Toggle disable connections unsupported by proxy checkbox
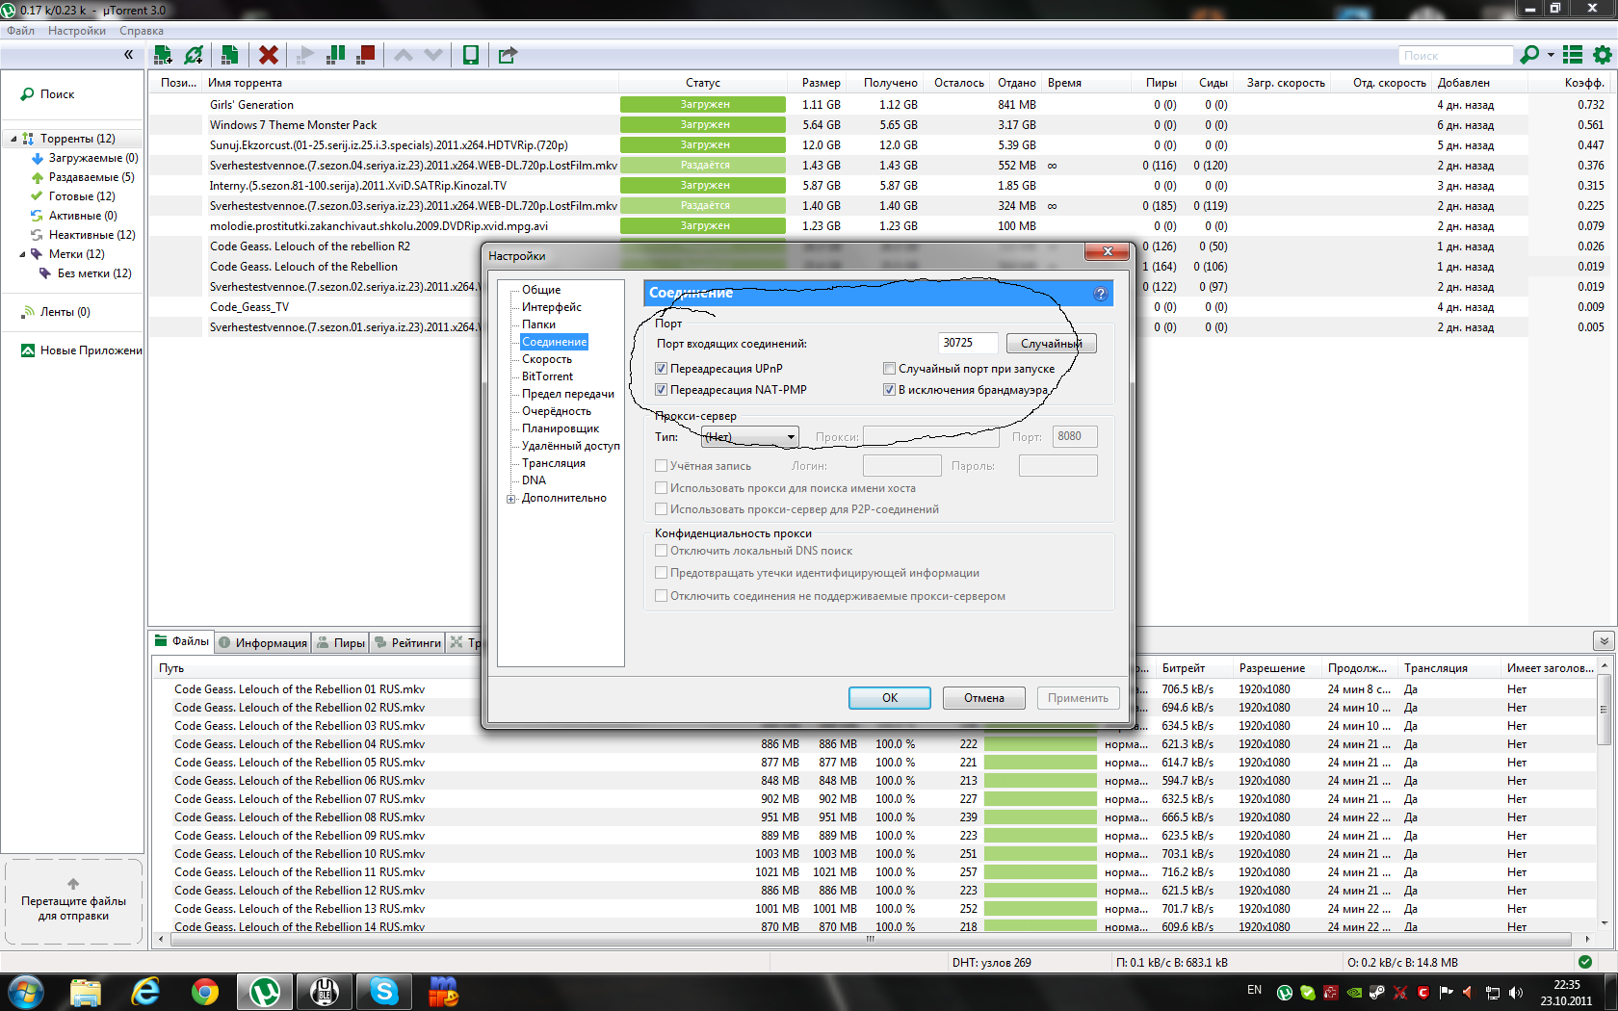 pyautogui.click(x=661, y=596)
